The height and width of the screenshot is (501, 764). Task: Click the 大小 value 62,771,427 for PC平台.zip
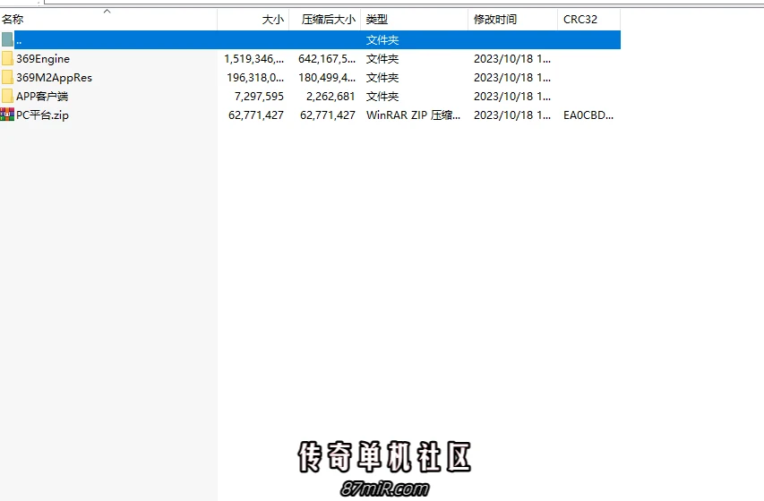click(256, 115)
